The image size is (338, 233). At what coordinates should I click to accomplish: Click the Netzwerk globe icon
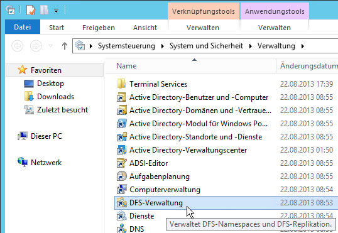(x=23, y=162)
